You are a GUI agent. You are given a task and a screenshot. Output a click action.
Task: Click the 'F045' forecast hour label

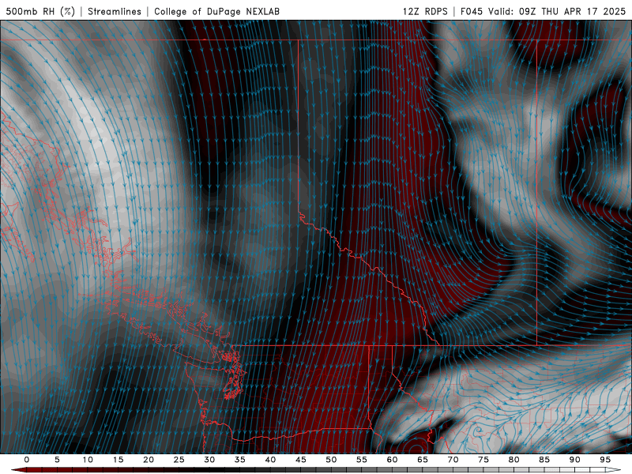point(472,11)
